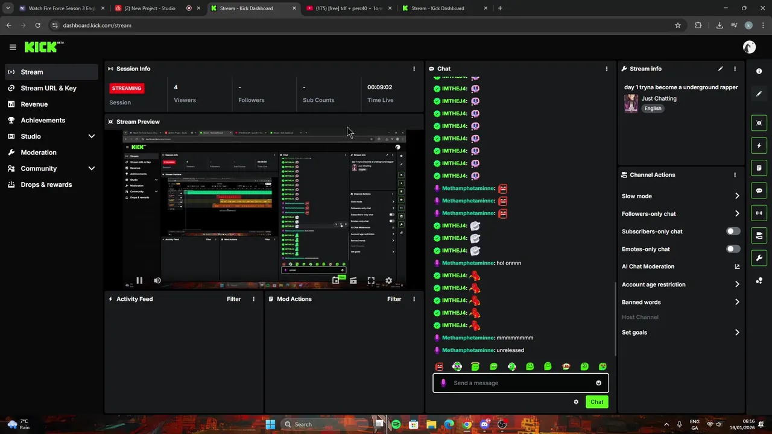Open Discord from the taskbar
This screenshot has width=772, height=434.
click(484, 424)
